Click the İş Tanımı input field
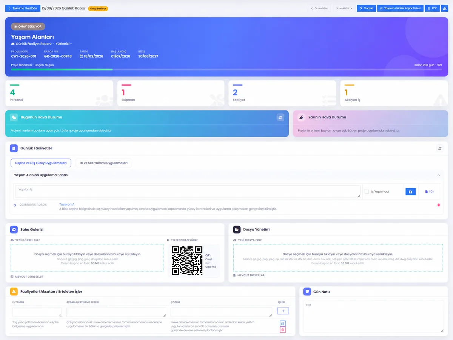Screen dimensions: 453x340 coord(37,312)
